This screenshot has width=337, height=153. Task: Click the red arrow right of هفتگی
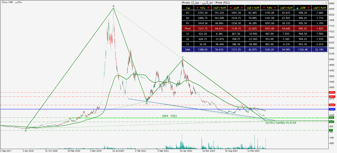[x=309, y=8]
